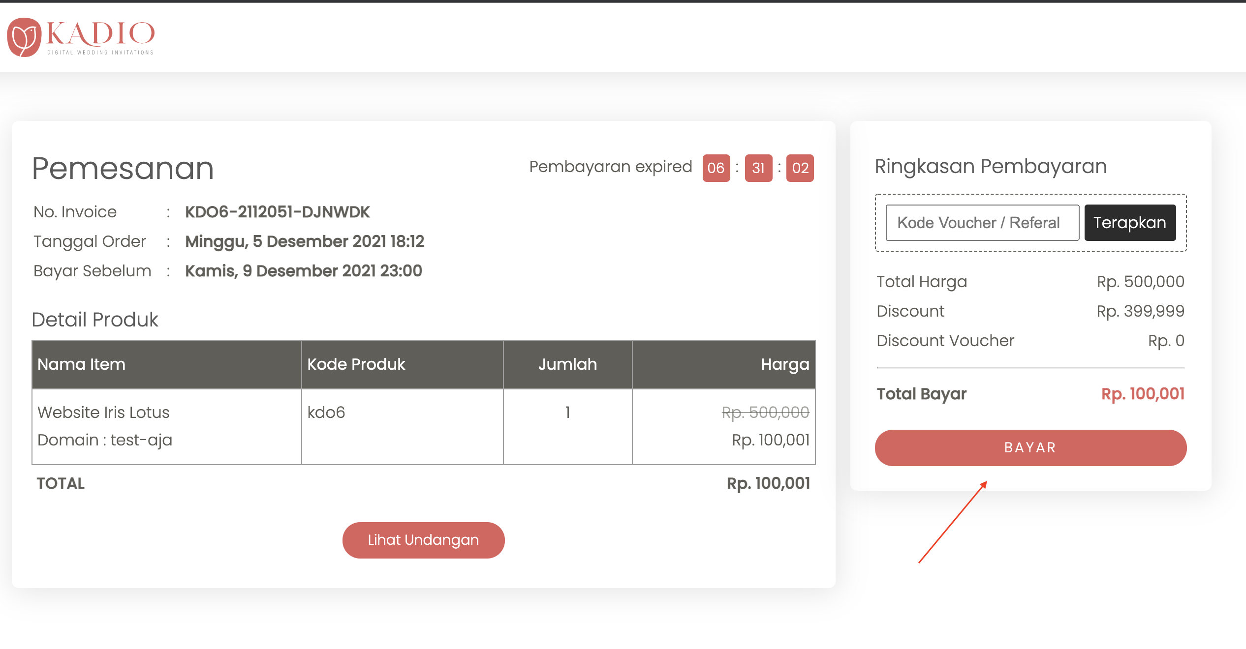This screenshot has height=649, width=1246.
Task: Click the kdo6 product code cell
Action: click(x=326, y=413)
